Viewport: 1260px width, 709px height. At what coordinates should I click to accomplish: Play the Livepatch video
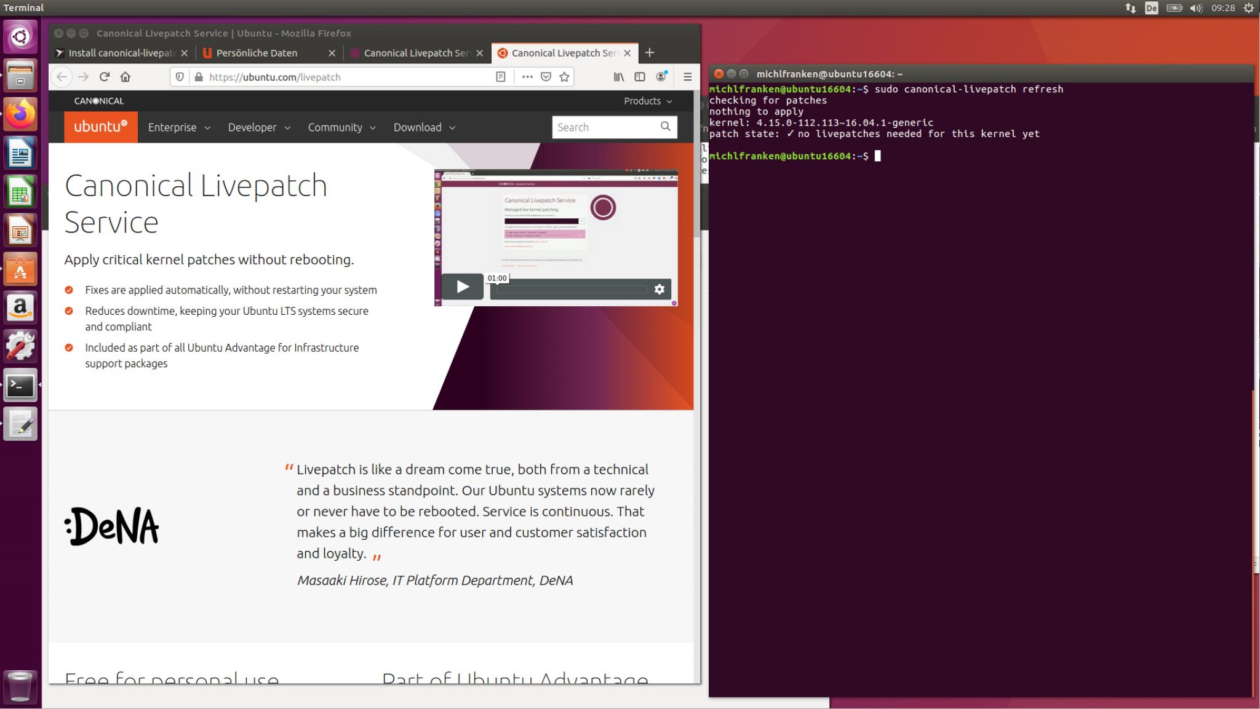pos(463,287)
